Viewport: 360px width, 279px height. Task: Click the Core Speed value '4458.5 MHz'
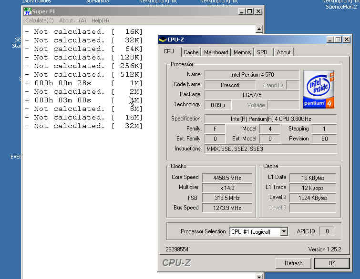[x=227, y=178]
